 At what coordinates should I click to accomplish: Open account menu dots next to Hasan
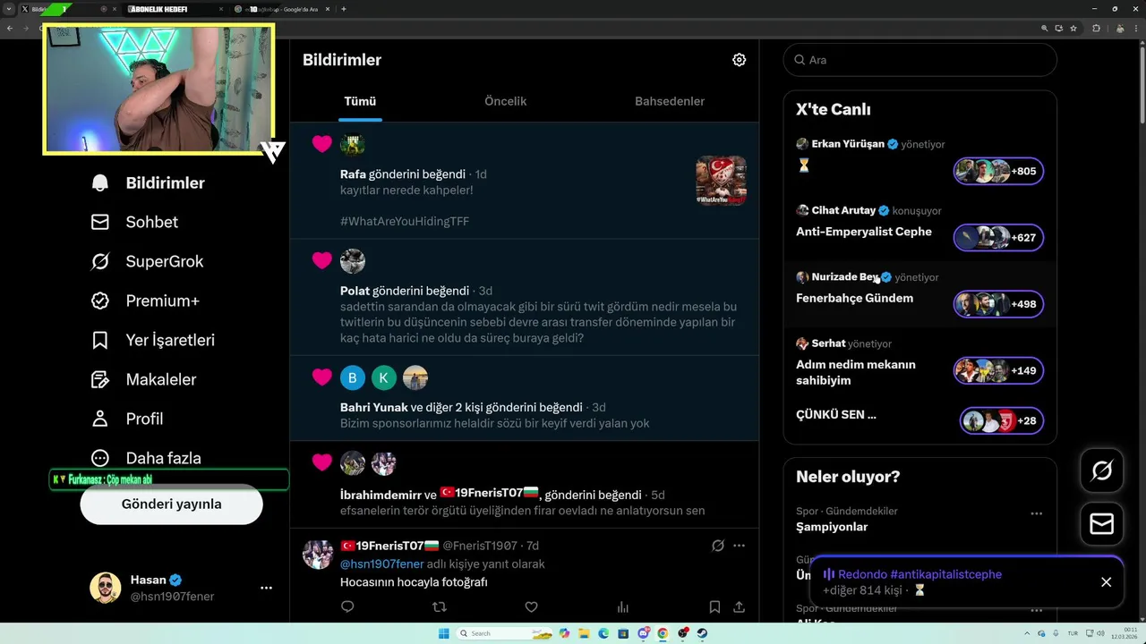pyautogui.click(x=266, y=588)
